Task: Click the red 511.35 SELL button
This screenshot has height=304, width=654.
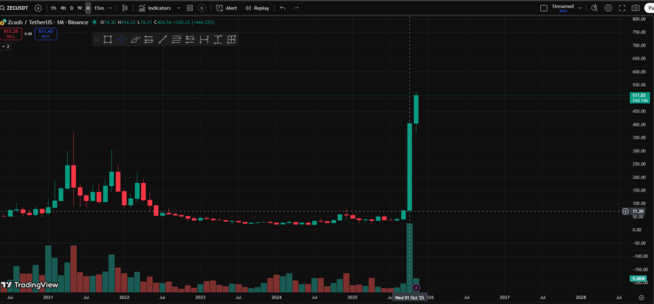Action: coord(11,33)
